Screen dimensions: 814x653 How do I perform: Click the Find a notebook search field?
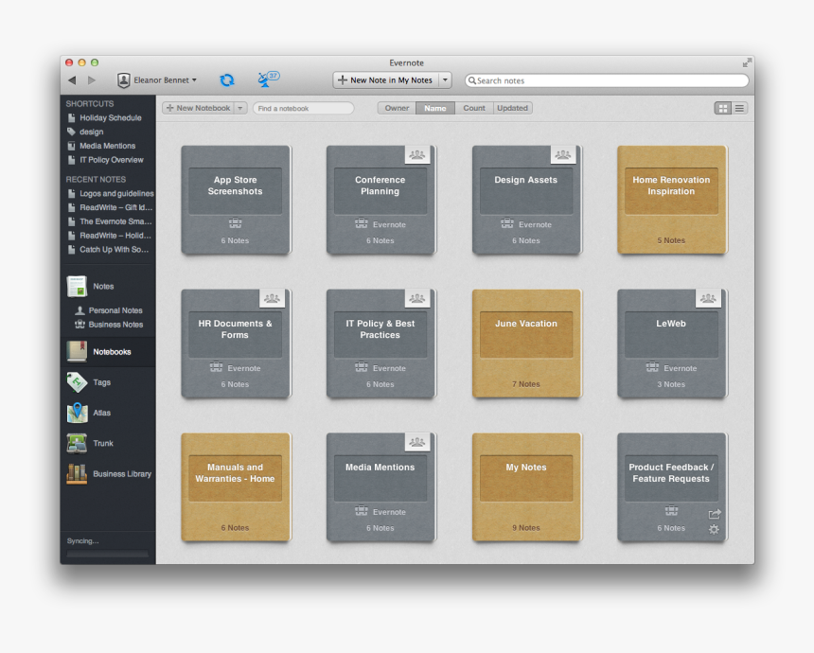click(303, 108)
